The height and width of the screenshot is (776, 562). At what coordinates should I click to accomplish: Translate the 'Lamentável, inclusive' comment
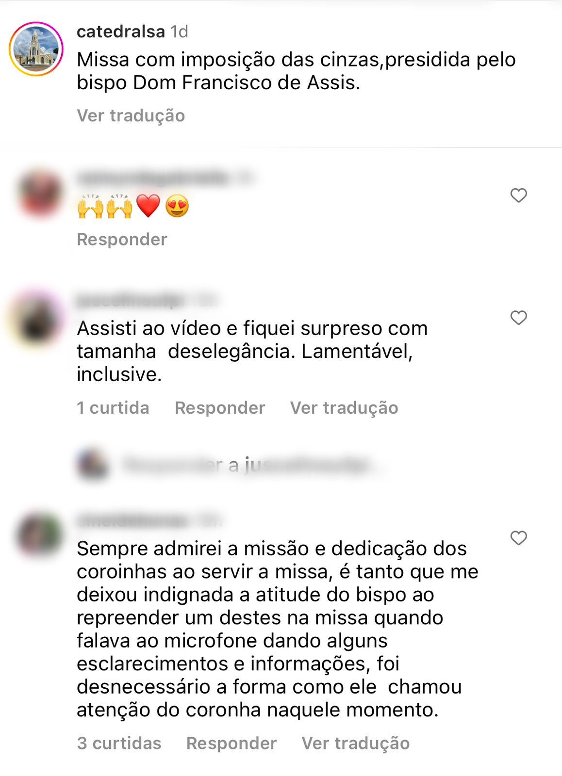344,408
